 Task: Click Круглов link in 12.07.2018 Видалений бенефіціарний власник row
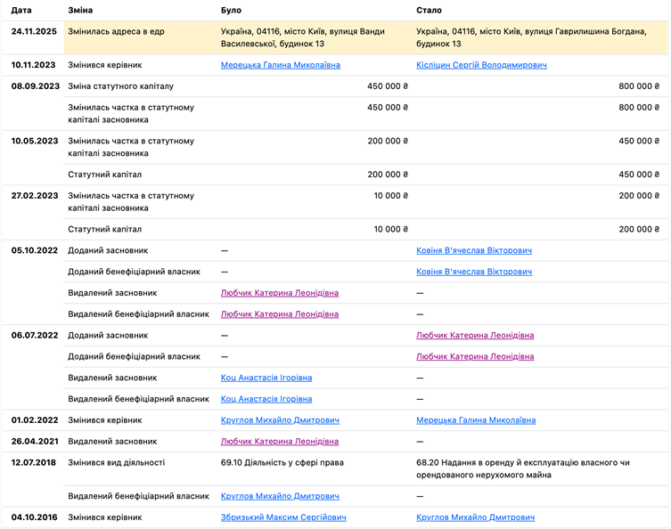pos(280,496)
